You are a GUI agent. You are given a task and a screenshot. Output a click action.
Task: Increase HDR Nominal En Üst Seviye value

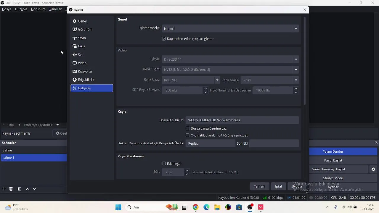click(x=296, y=88)
